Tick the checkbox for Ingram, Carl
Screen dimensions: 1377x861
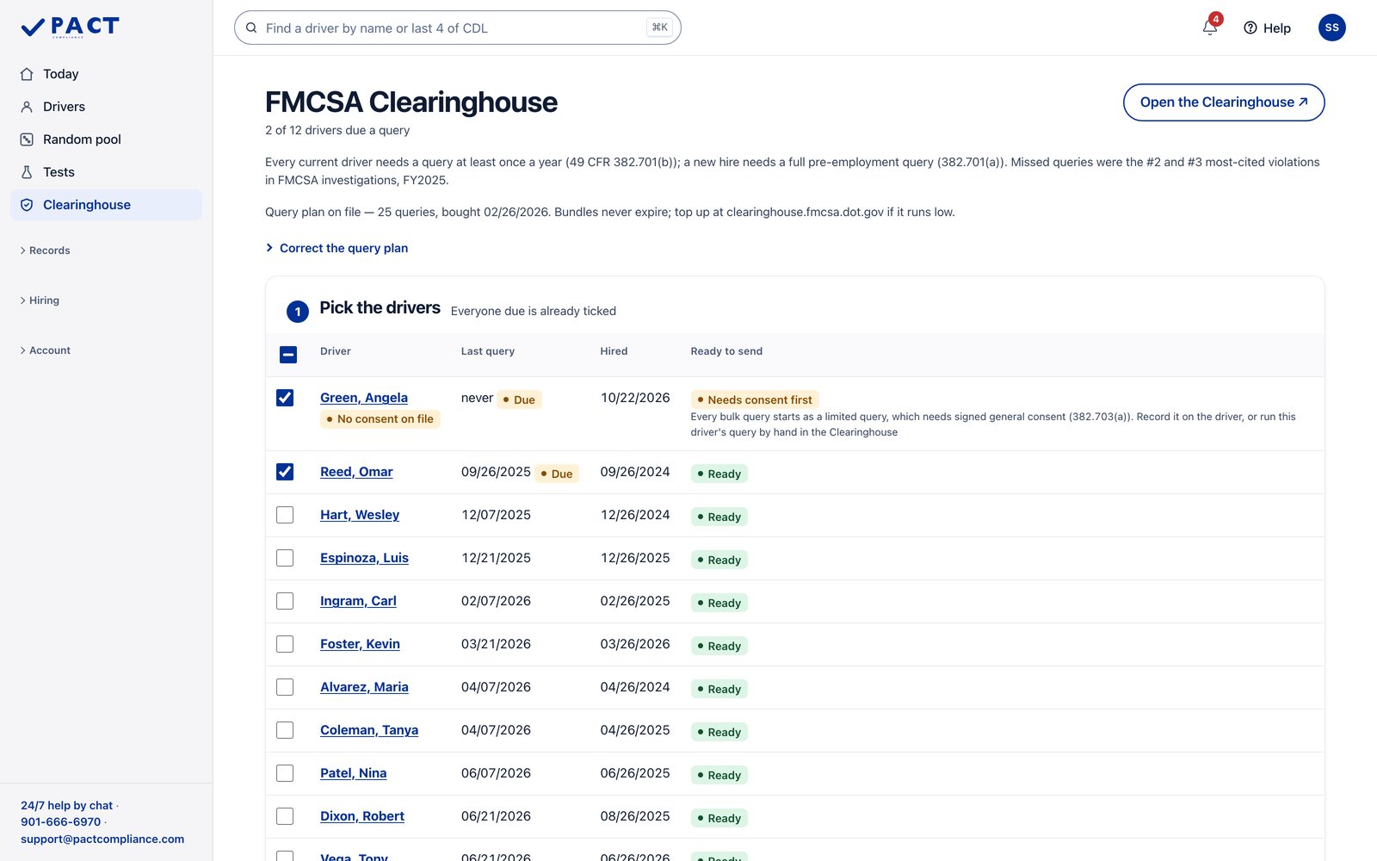(285, 601)
